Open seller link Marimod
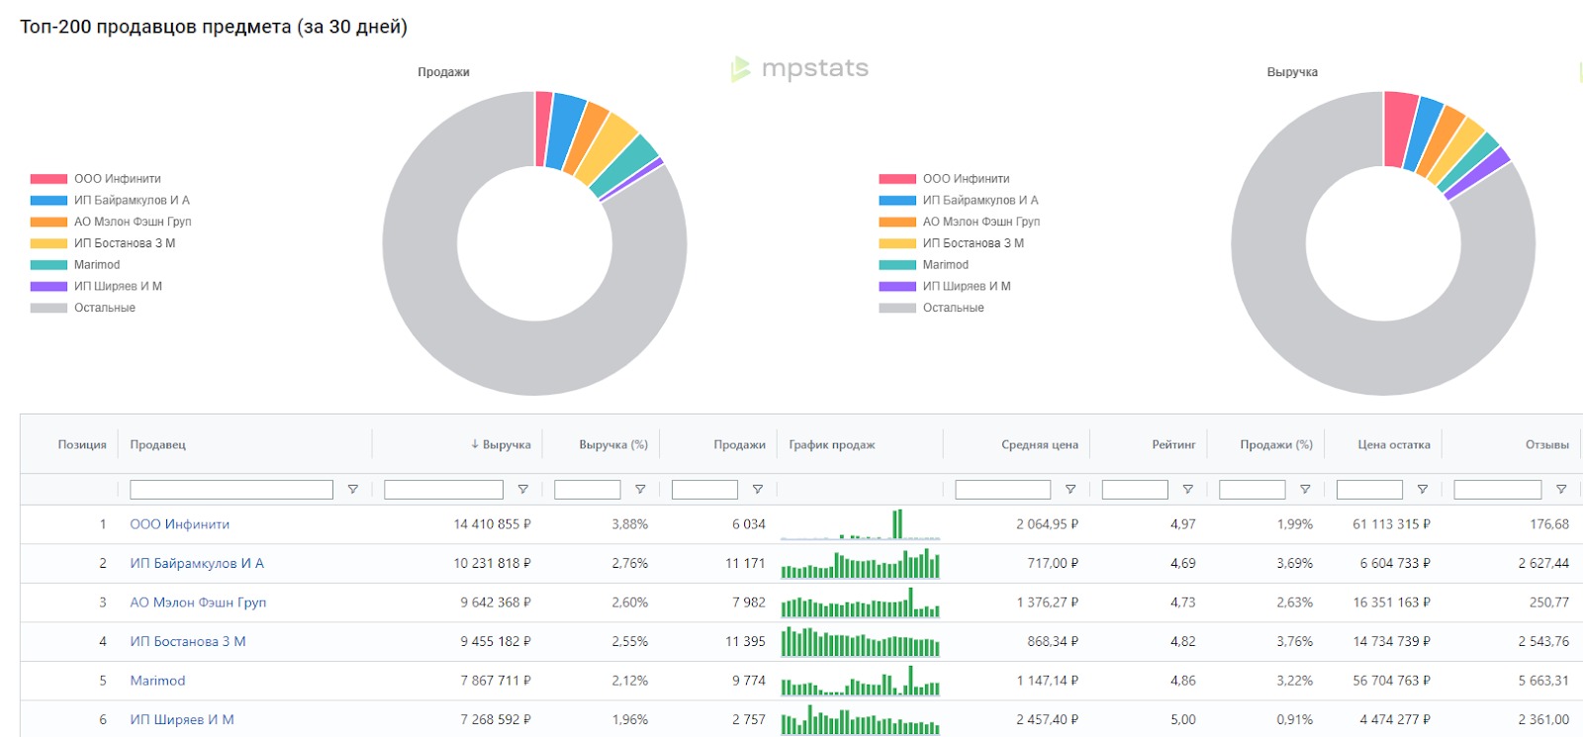This screenshot has height=737, width=1583. coord(157,681)
